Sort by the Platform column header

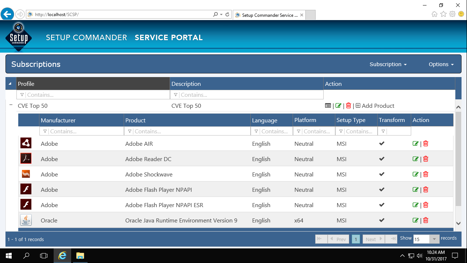coord(314,120)
